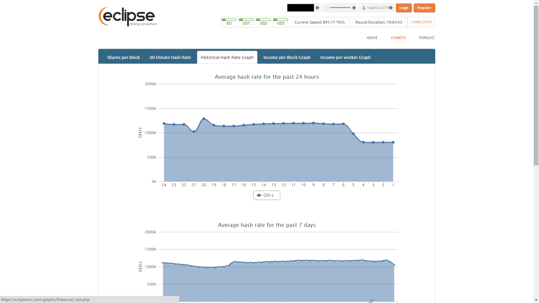Click the hour 20 peak data point
The image size is (539, 303).
(x=204, y=119)
